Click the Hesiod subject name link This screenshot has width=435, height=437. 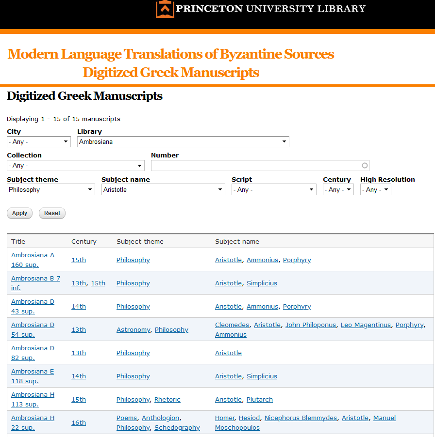250,418
